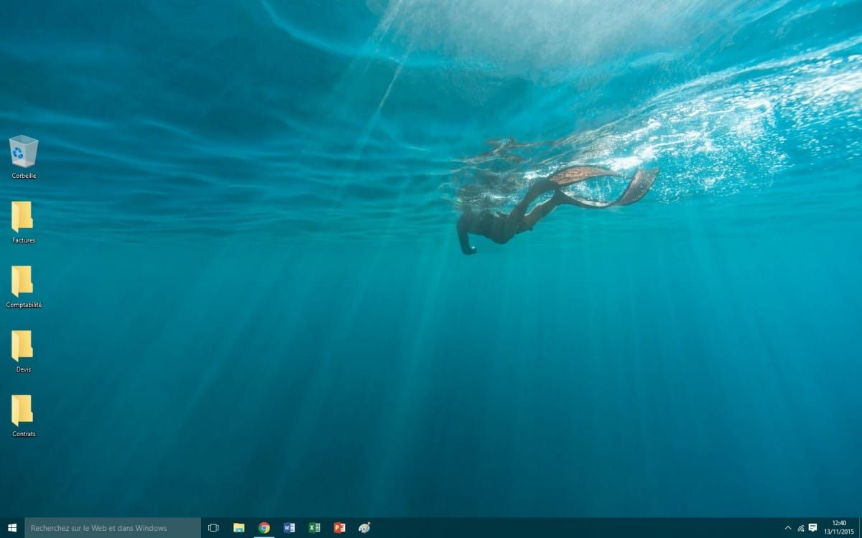Open the Windows Start menu
This screenshot has width=862, height=538.
pos(12,528)
